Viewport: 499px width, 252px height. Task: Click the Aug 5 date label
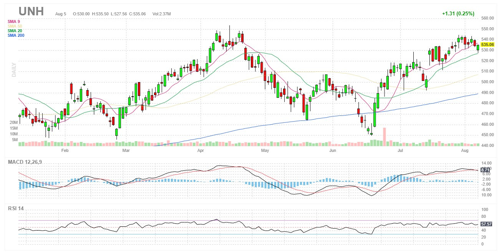(x=61, y=14)
